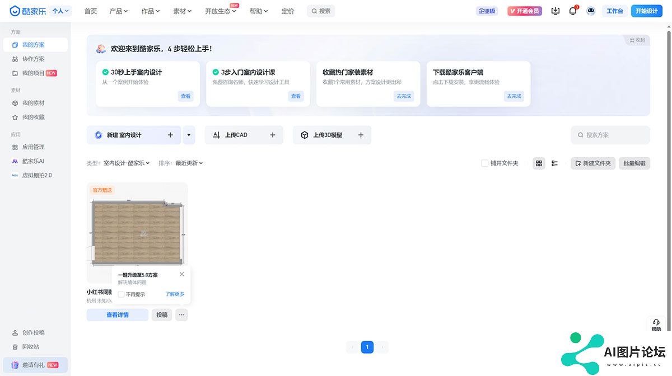Open 我的方案 in sidebar
The image size is (672, 376).
pos(35,45)
